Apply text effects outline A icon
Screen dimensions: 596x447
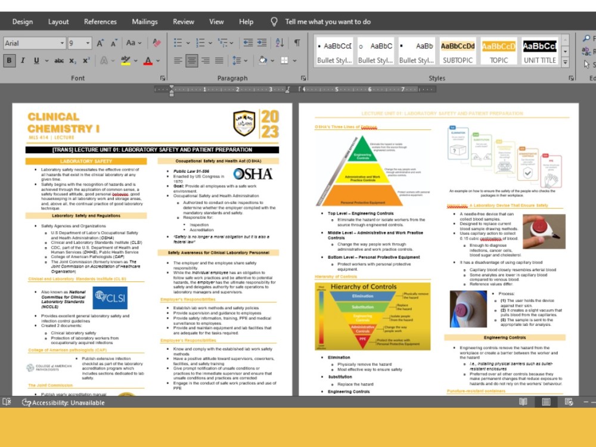pos(104,60)
